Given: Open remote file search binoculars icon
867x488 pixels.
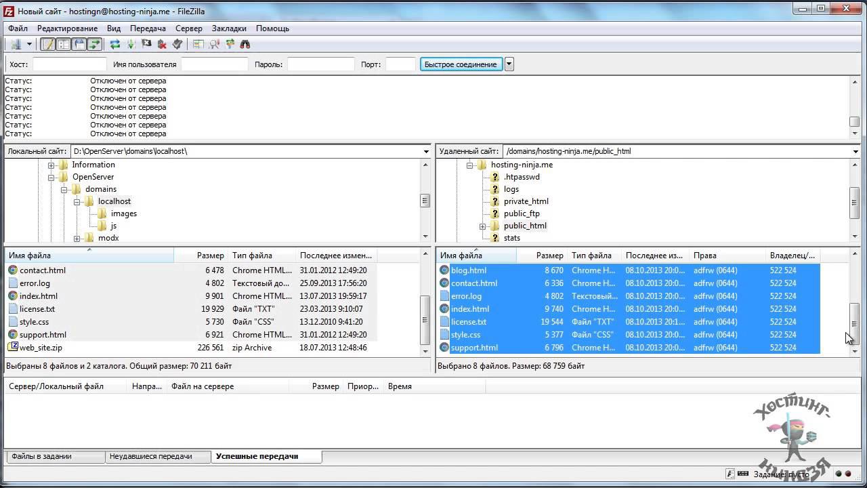Looking at the screenshot, I should click(x=245, y=44).
